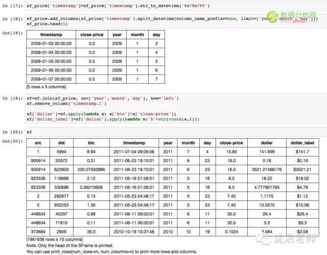The height and width of the screenshot is (255, 327).
Task: Click the btc column header
Action: tap(91, 143)
